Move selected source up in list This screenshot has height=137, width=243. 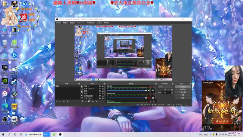[93, 101]
